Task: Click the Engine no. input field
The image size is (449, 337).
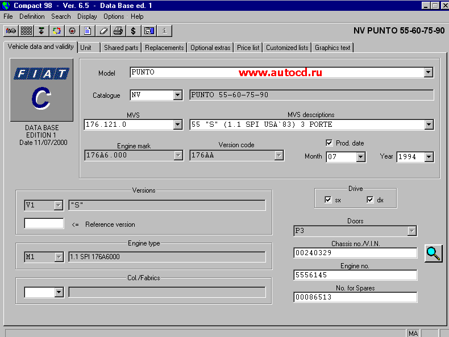Action: tap(355, 275)
